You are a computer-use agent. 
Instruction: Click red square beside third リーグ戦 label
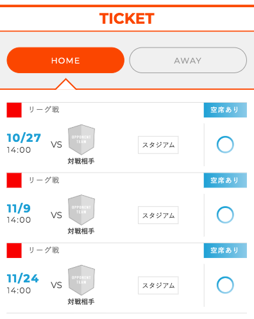pyautogui.click(x=14, y=250)
